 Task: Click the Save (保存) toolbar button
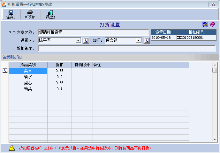coord(11,15)
